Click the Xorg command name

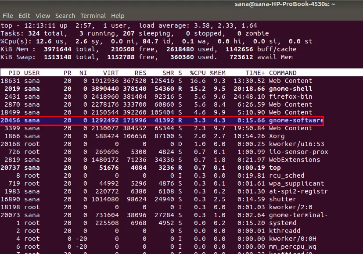pos(277,136)
